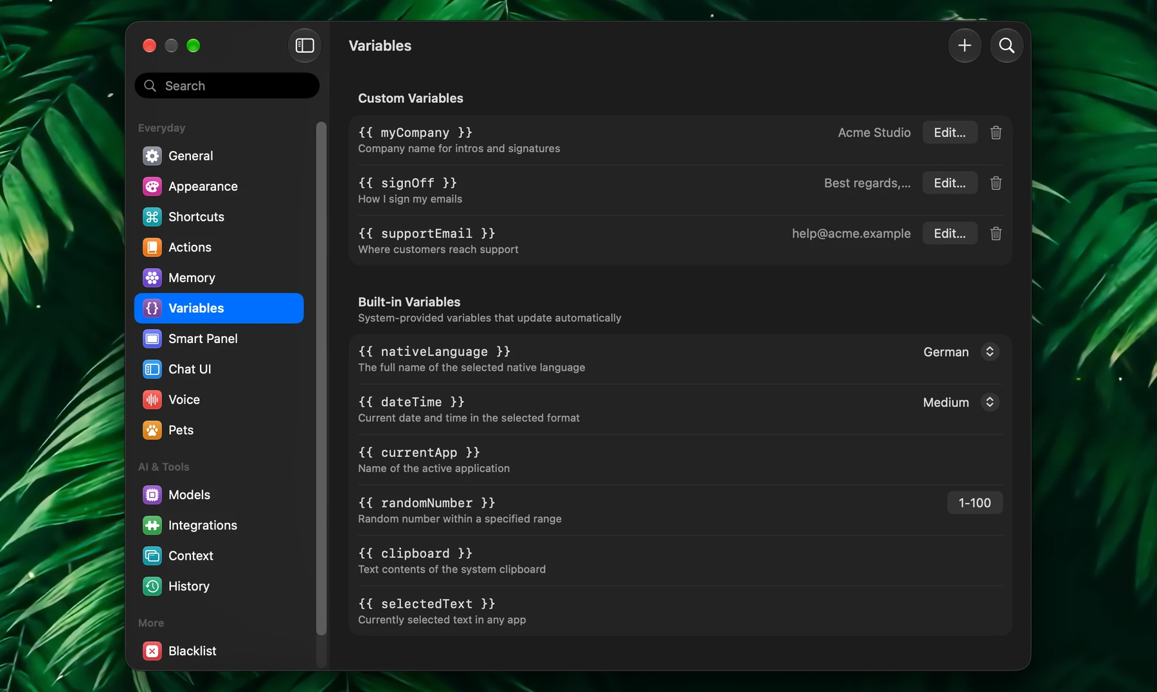This screenshot has height=692, width=1157.
Task: Go to Integrations settings label
Action: [202, 525]
